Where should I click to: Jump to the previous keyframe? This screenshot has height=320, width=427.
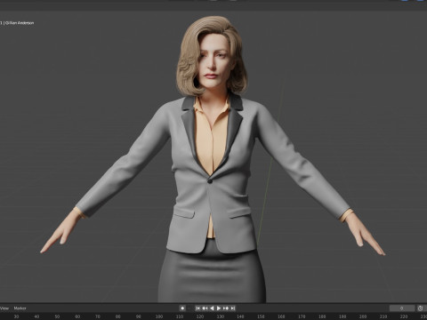tap(205, 308)
